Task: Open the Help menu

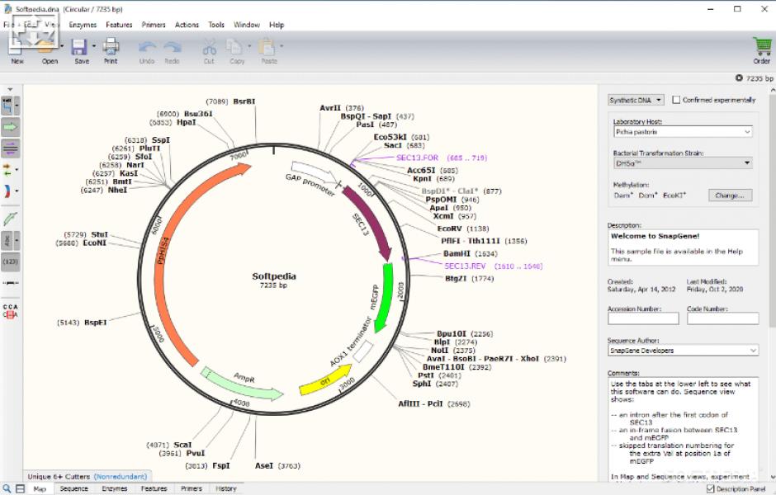Action: click(x=277, y=25)
